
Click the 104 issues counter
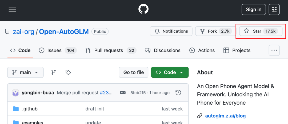pyautogui.click(x=71, y=50)
